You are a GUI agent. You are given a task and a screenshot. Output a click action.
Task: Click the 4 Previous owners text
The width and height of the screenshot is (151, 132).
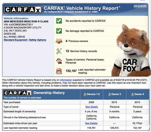77,41
